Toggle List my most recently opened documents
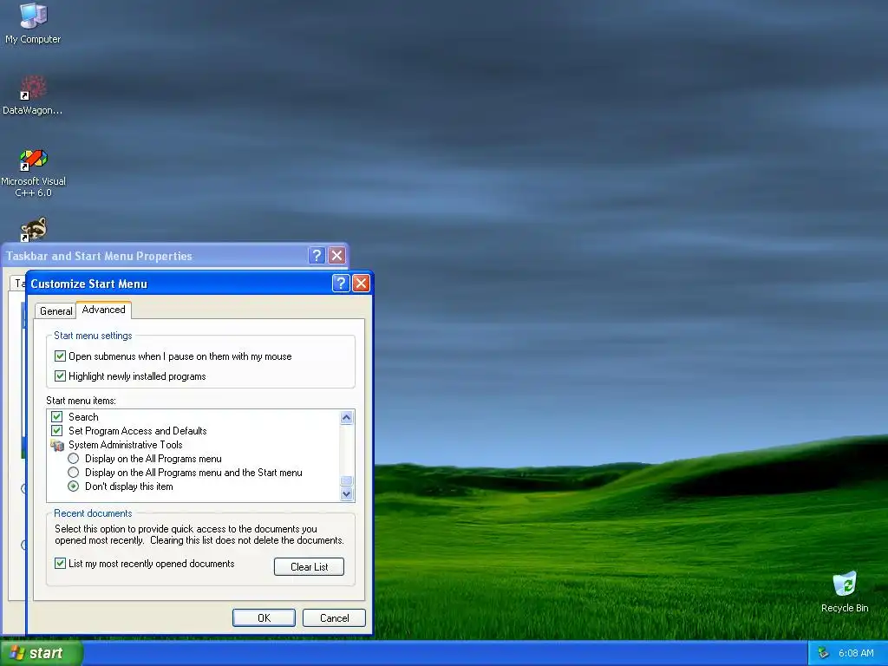The height and width of the screenshot is (666, 888). 60,564
